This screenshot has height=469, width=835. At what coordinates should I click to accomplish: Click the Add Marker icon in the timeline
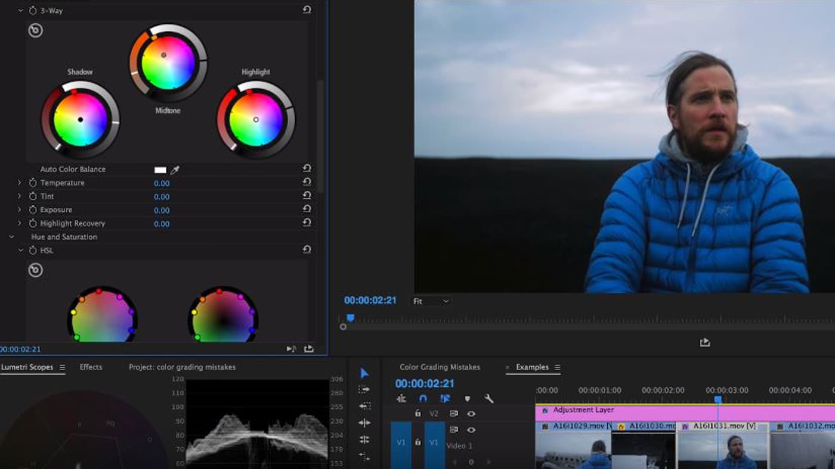[468, 399]
